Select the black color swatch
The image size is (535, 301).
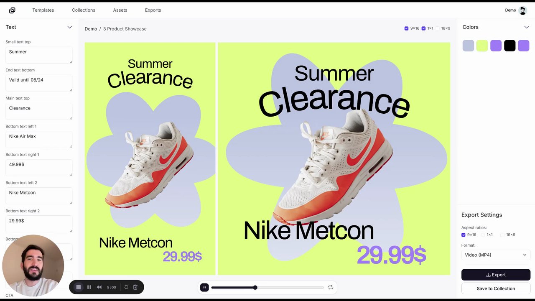pos(510,46)
